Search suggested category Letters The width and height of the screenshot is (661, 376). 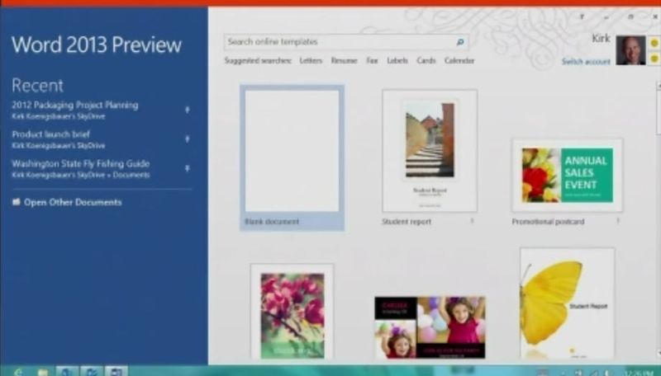point(311,60)
